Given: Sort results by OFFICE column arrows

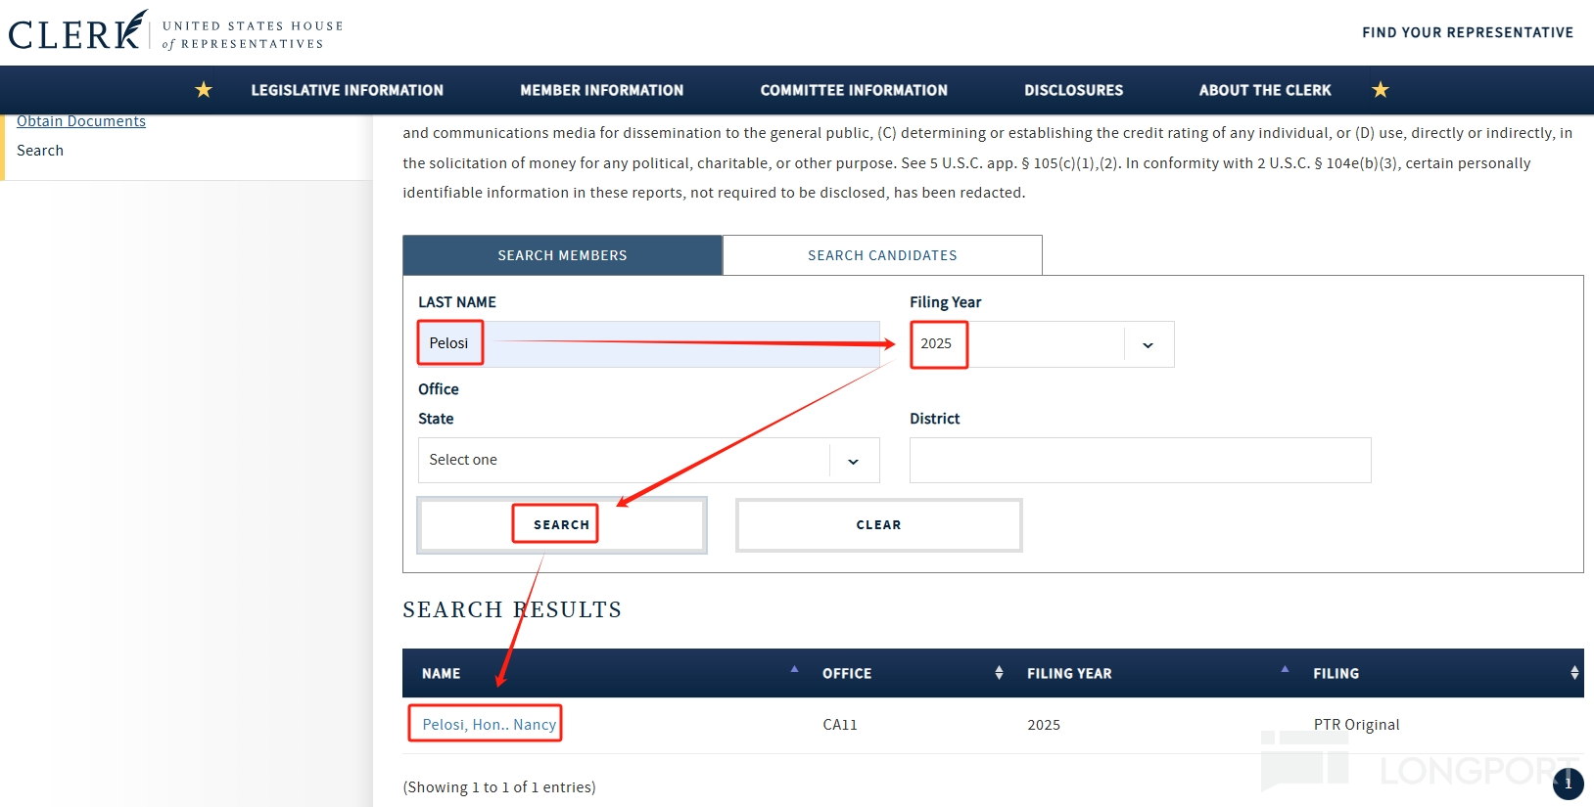Looking at the screenshot, I should 999,673.
